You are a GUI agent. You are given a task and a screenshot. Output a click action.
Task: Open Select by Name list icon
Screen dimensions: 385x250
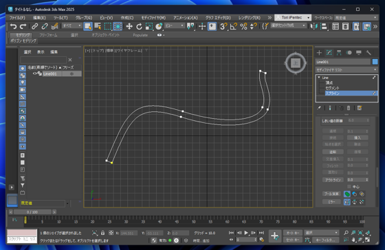[x=98, y=26]
